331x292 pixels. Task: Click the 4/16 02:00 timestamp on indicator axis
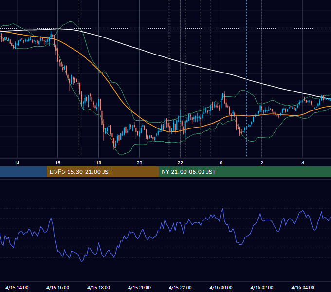click(262, 287)
